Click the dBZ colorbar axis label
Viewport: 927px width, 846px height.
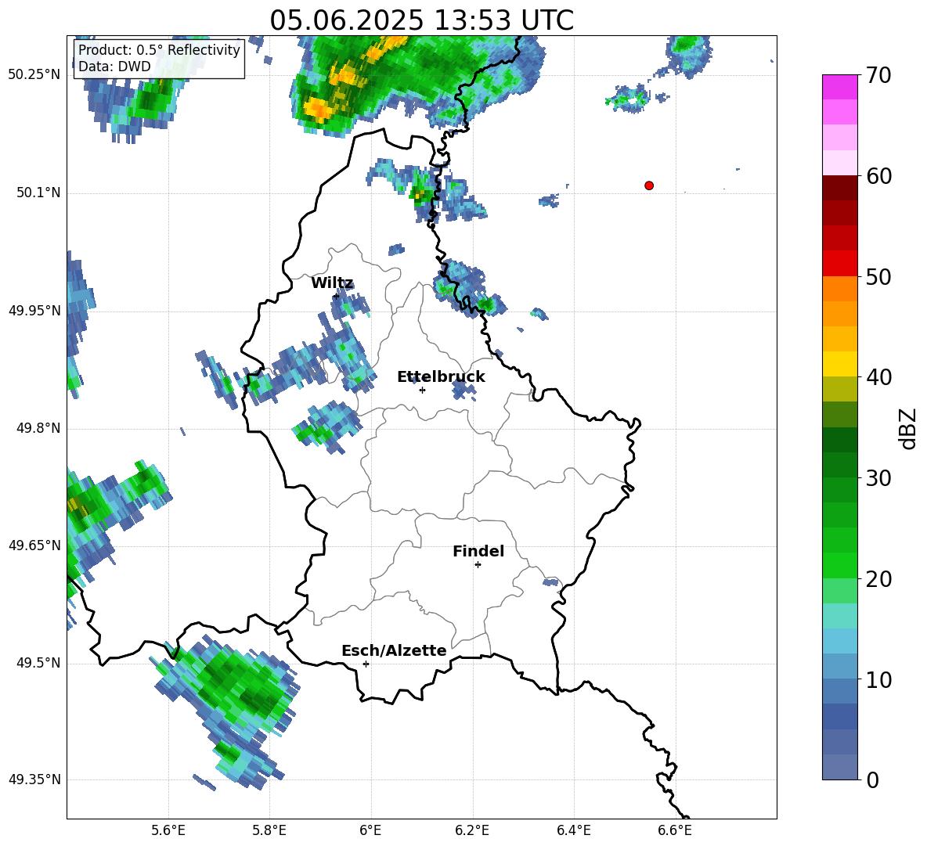[909, 428]
